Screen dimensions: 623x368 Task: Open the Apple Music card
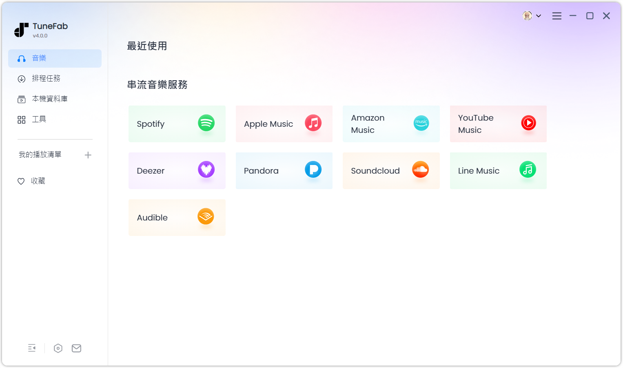coord(284,124)
